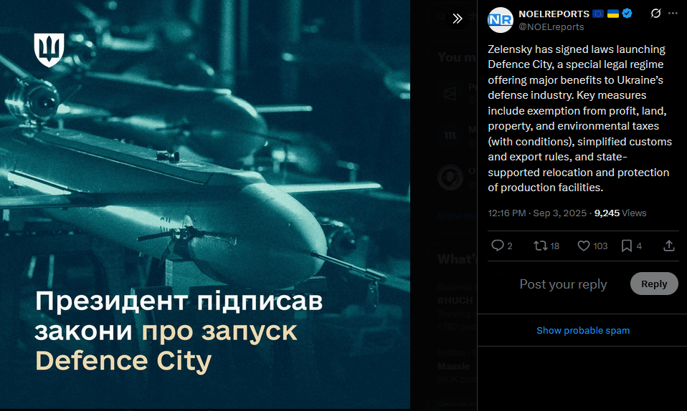This screenshot has height=411, width=687.
Task: Repost this post using the retweet icon
Action: coord(540,246)
